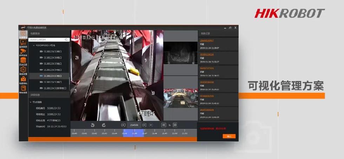Image resolution: width=344 pixels, height=159 pixels.
Task: Slow down playback with rewind button
Action: pos(163,125)
